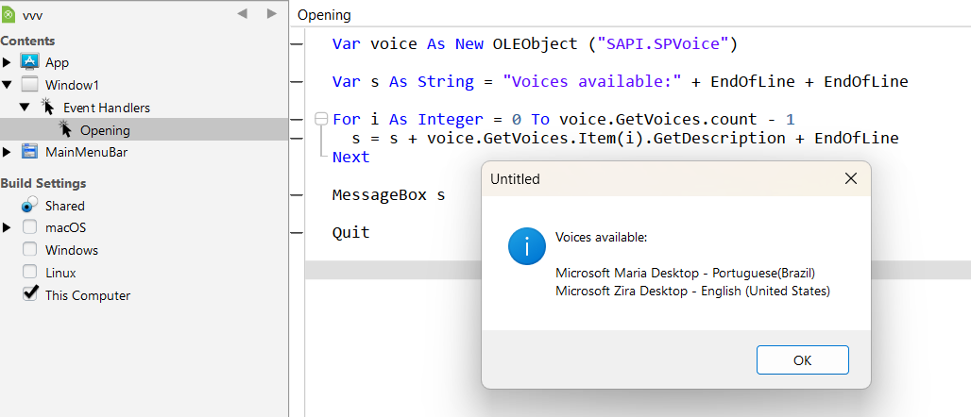971x417 pixels.
Task: Expand the MainMenuBar disclosure triangle
Action: coord(7,152)
